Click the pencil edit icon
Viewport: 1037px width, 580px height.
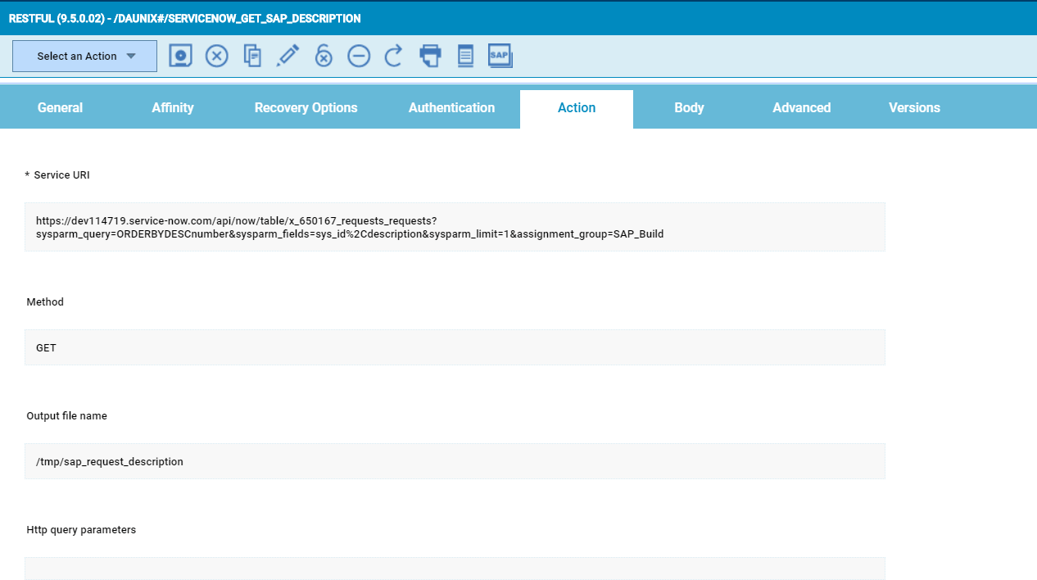coord(288,56)
